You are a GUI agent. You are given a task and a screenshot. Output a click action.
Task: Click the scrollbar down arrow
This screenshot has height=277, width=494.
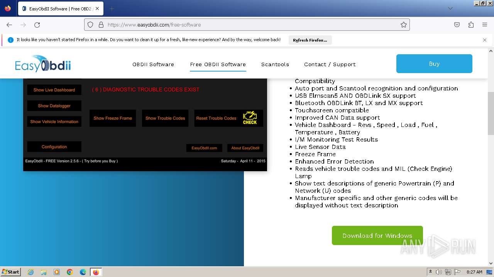[491, 264]
